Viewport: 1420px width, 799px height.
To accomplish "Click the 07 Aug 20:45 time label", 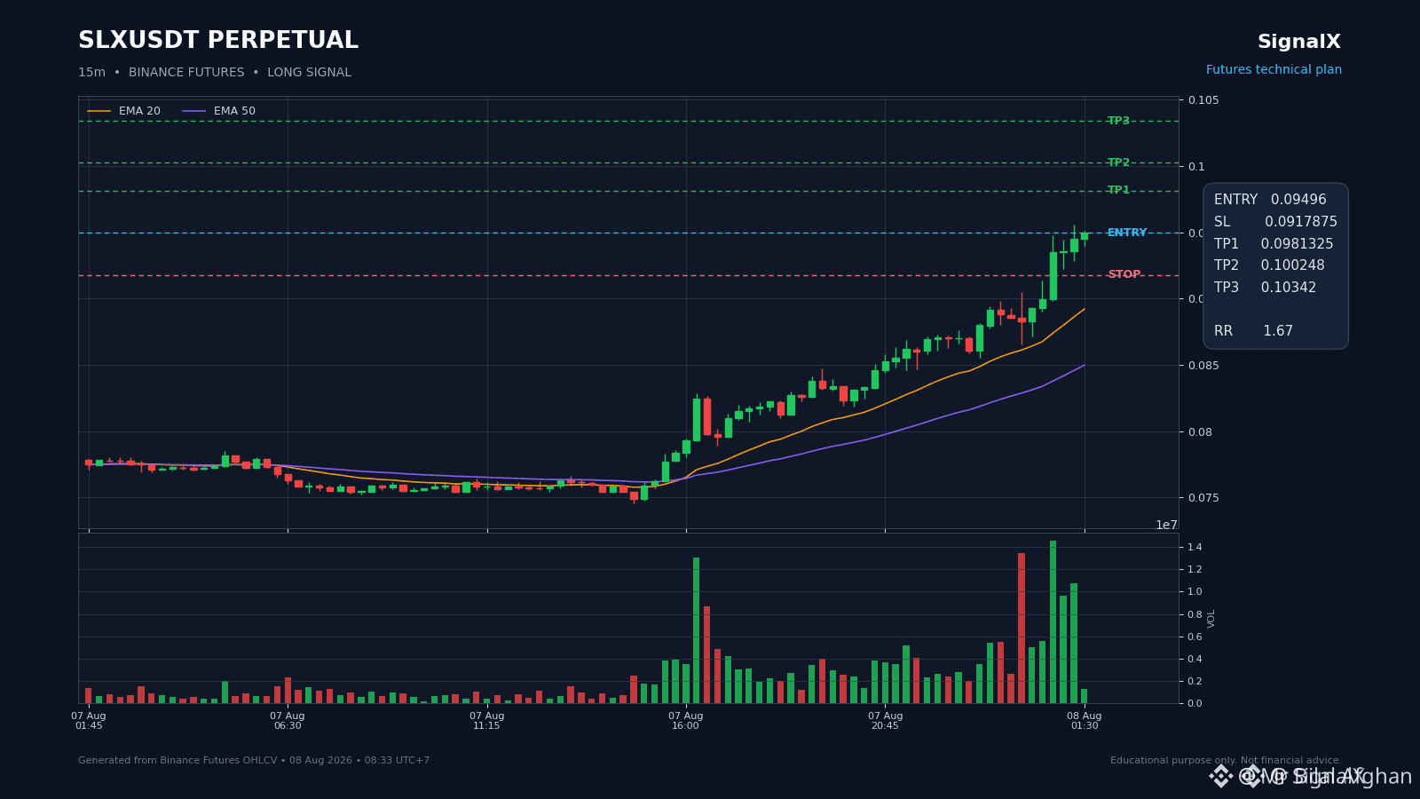I will pyautogui.click(x=886, y=721).
